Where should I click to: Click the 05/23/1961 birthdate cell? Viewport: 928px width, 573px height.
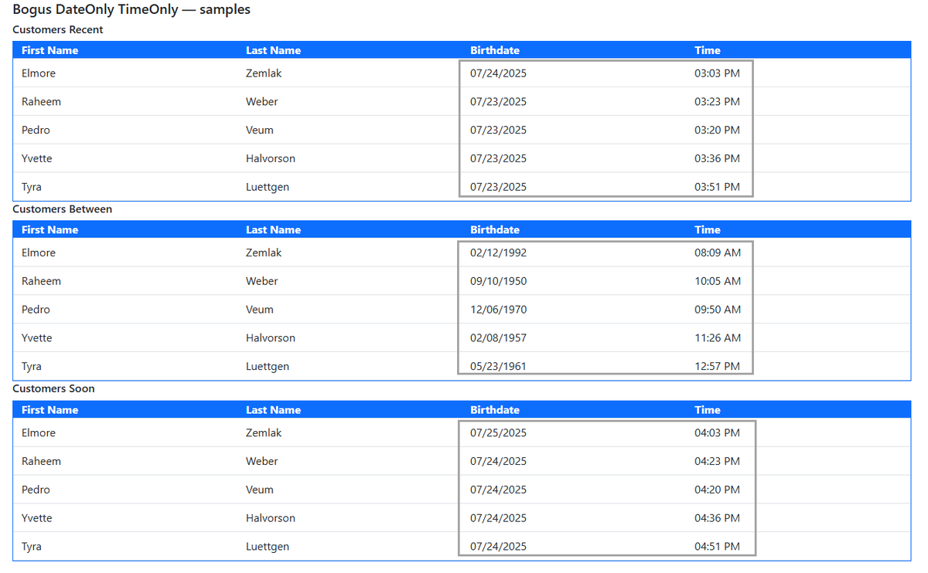click(x=498, y=366)
